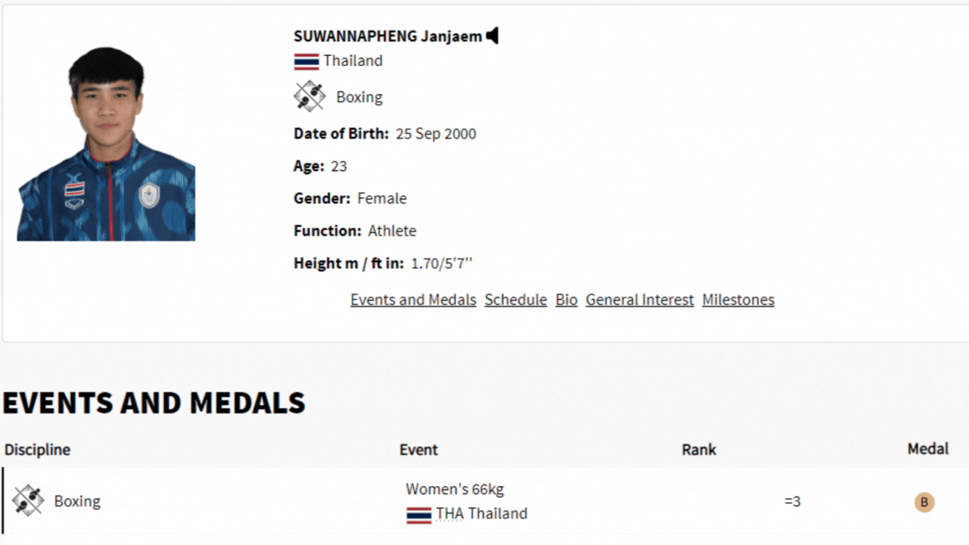Click the Medal column header

pos(927,449)
